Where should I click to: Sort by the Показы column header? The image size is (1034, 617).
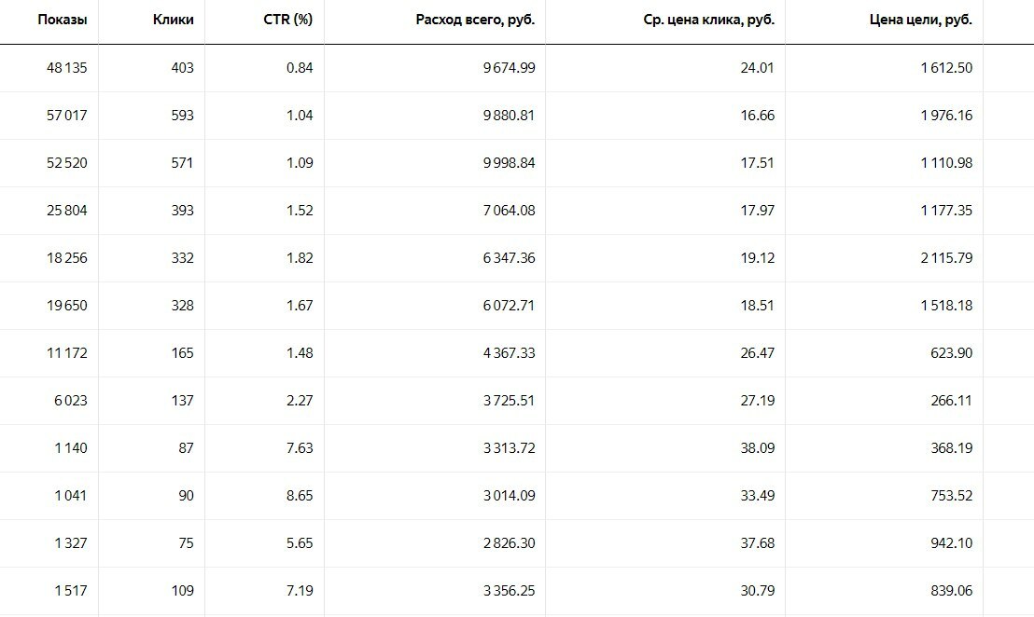pyautogui.click(x=63, y=20)
